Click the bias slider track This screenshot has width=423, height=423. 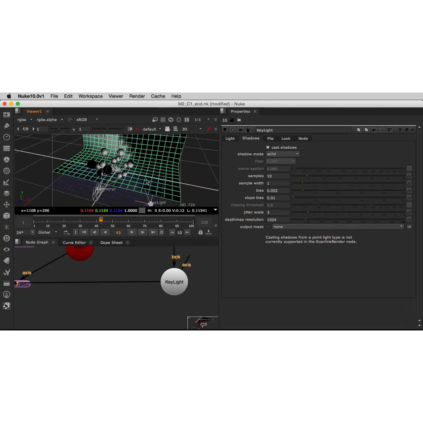point(348,190)
